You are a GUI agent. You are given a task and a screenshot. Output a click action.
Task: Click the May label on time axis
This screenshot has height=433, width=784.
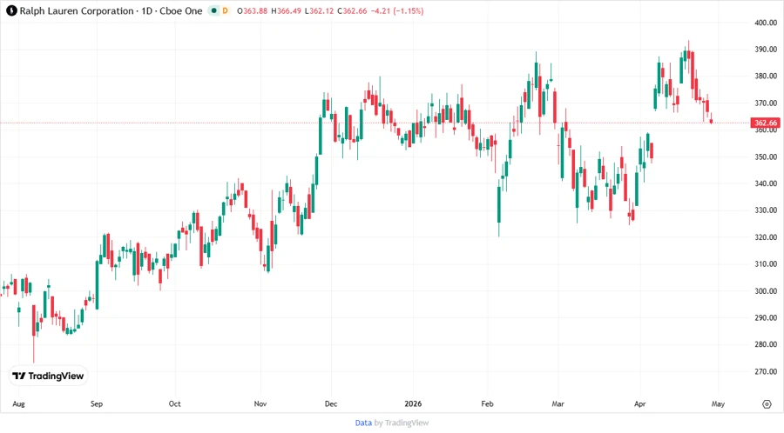718,404
